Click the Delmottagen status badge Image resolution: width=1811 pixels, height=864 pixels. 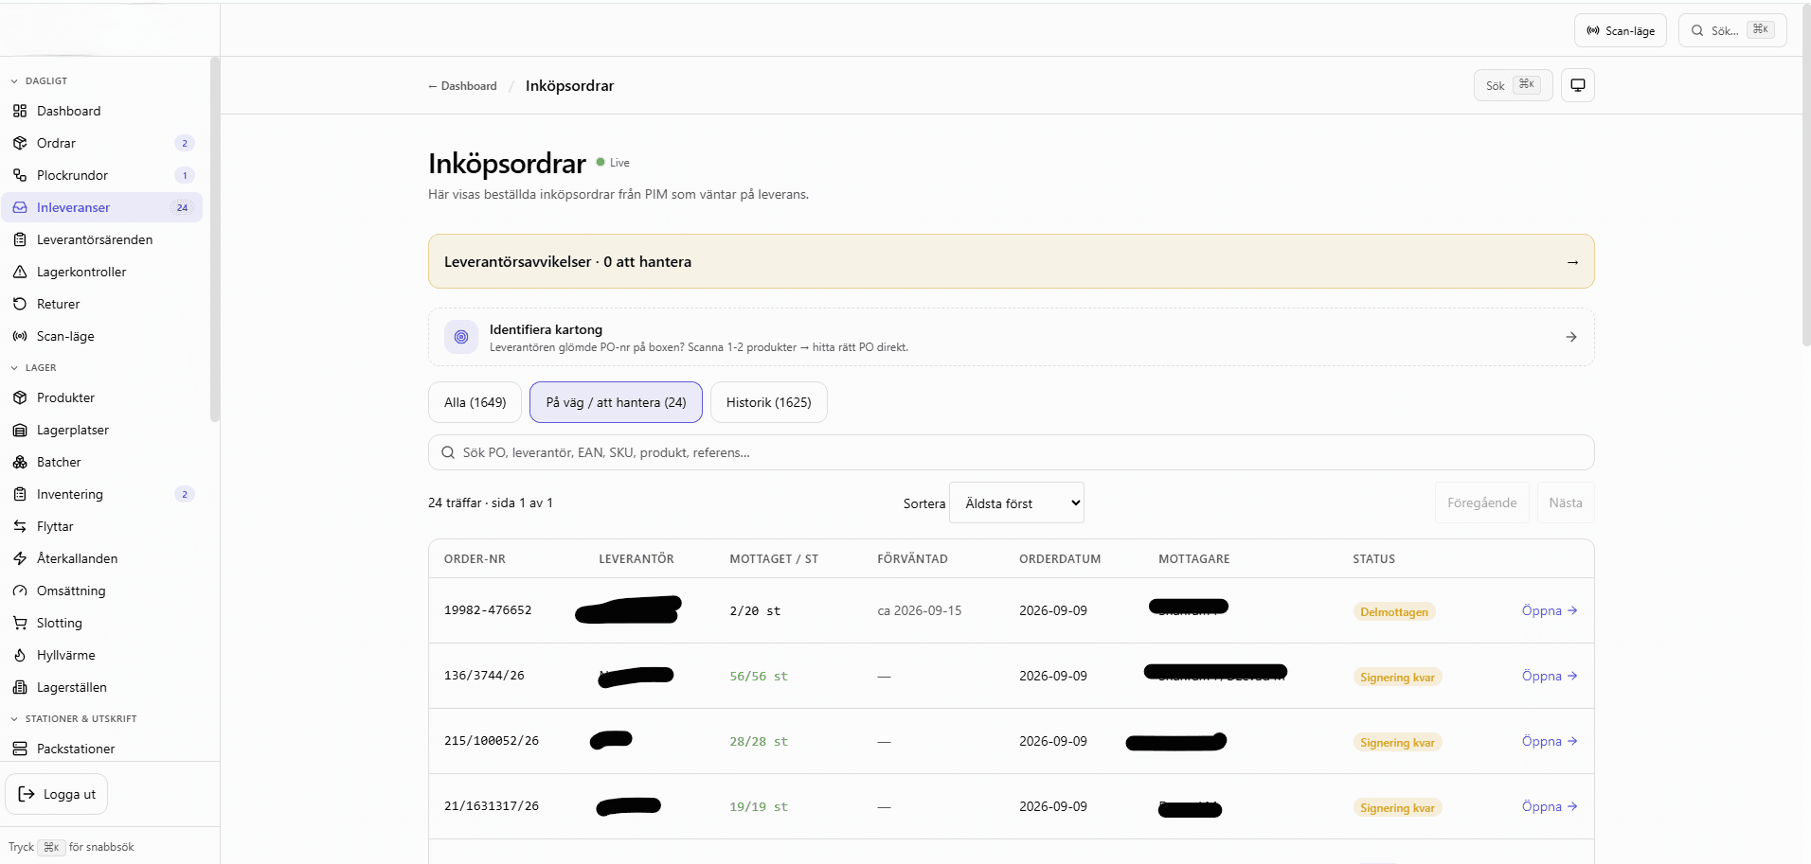(x=1394, y=612)
